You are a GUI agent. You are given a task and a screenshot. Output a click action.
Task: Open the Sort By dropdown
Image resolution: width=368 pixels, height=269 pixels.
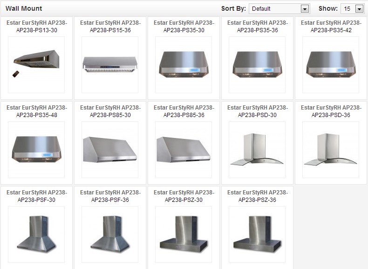279,8
